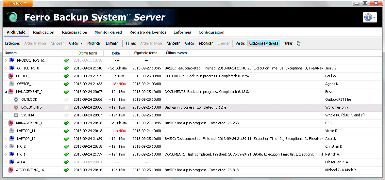
Task: Open the blue info icon menu
Action: pyautogui.click(x=370, y=18)
